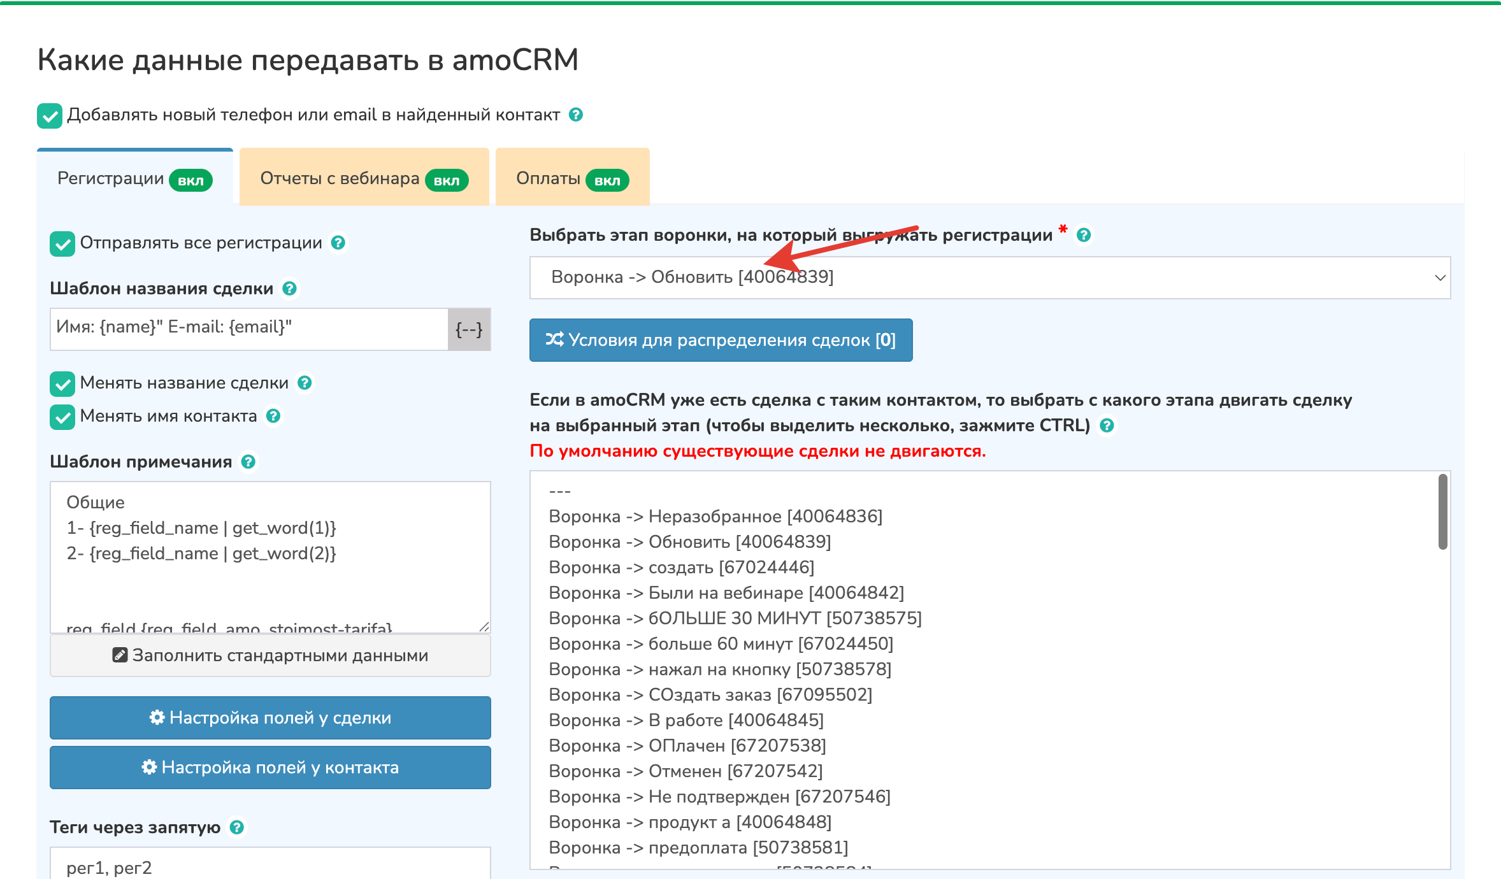This screenshot has width=1501, height=879.
Task: Click the {--} variable insert button
Action: coord(469,329)
